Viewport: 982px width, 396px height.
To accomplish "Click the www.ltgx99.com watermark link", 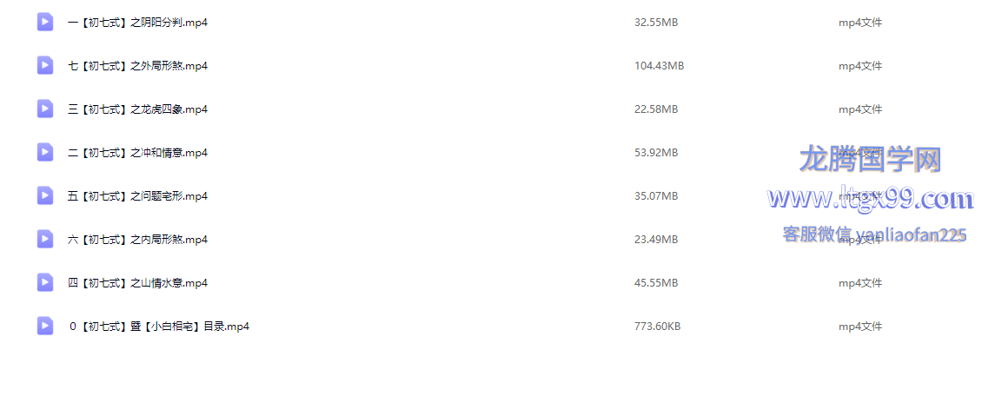I will (x=870, y=199).
